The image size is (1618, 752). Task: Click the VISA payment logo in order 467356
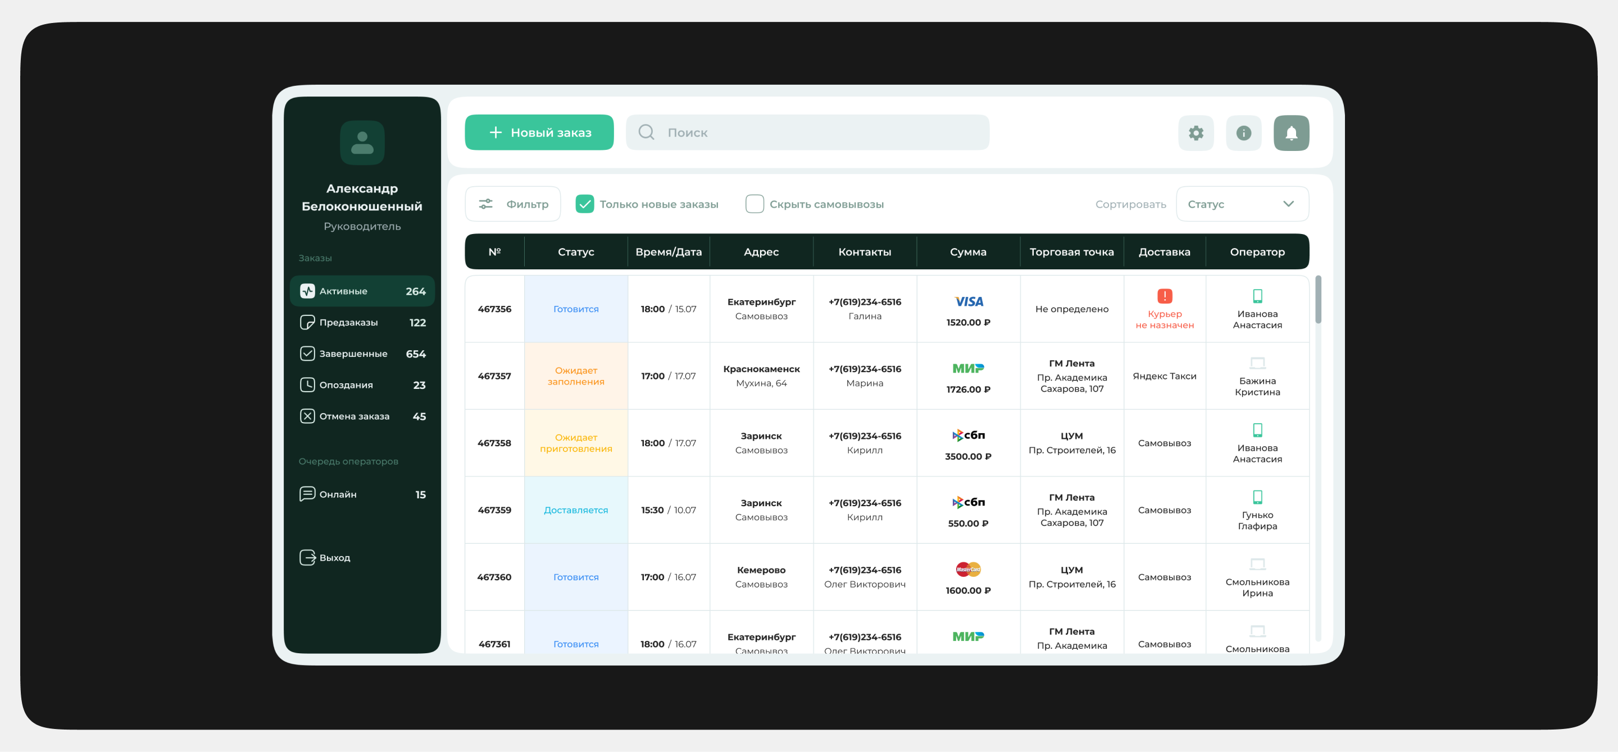pos(968,302)
